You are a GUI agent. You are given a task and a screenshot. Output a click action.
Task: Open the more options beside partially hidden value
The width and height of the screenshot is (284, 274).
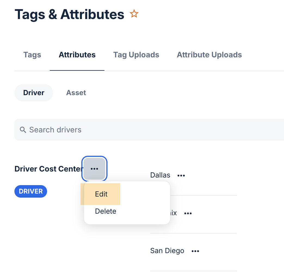coord(188,213)
